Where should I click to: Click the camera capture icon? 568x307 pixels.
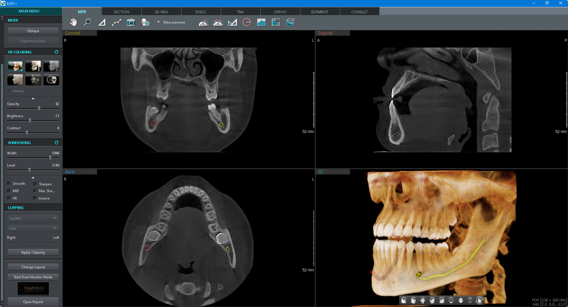coord(131,22)
